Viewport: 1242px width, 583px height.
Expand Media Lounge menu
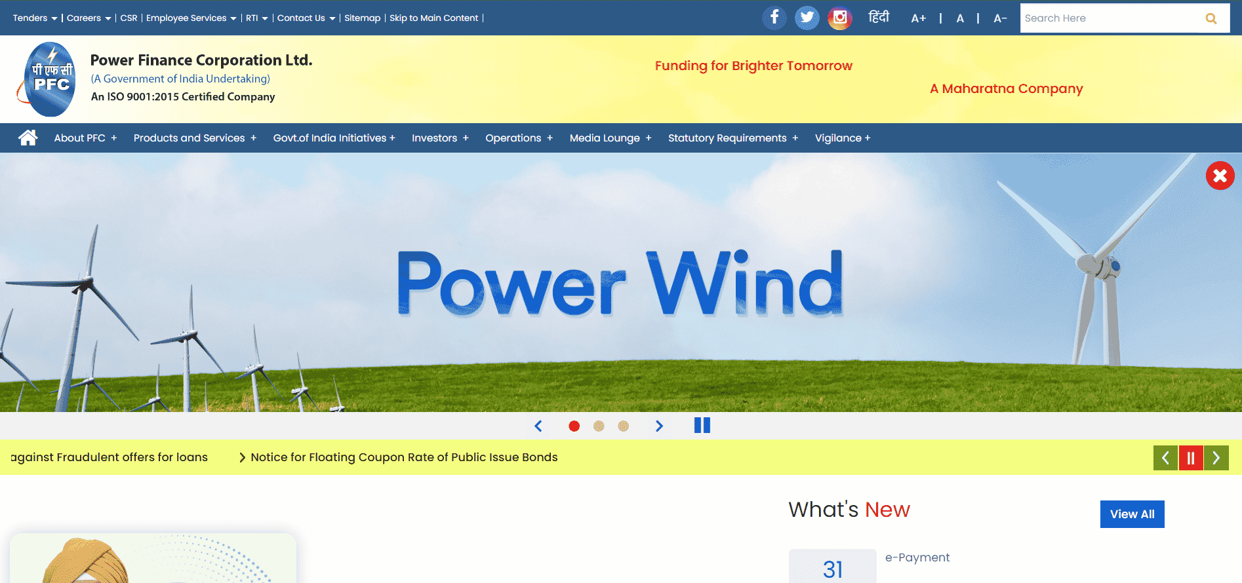point(610,138)
